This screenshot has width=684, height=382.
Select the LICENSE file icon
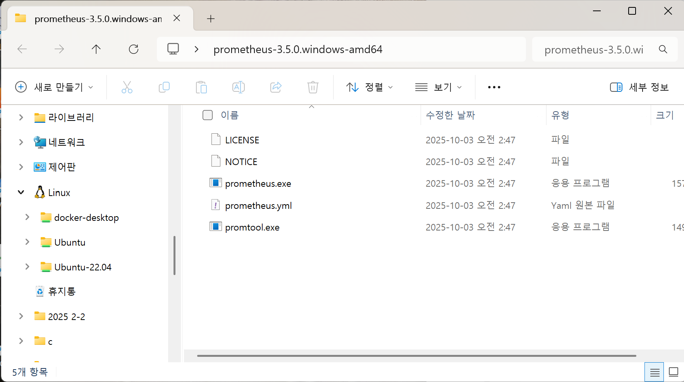pos(216,139)
